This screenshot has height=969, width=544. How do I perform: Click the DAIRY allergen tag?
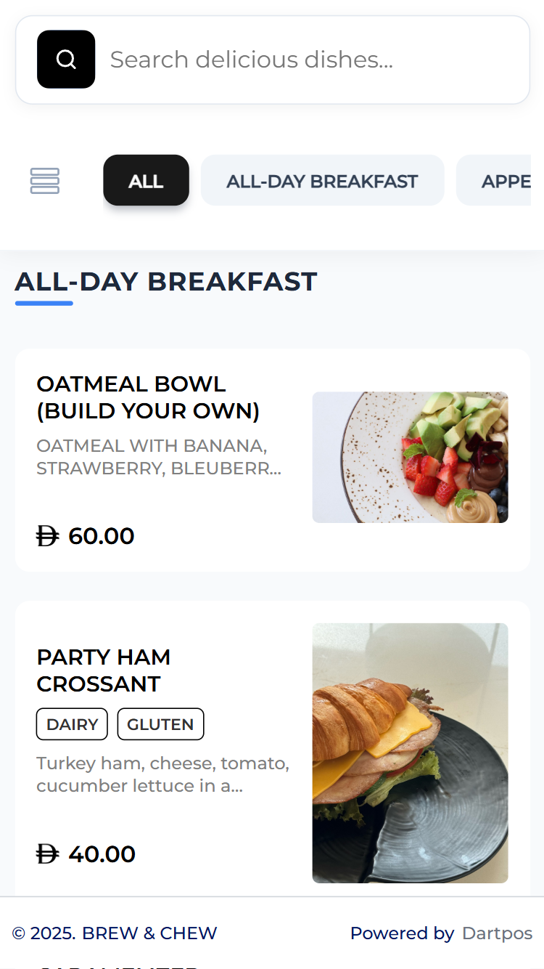pos(72,724)
